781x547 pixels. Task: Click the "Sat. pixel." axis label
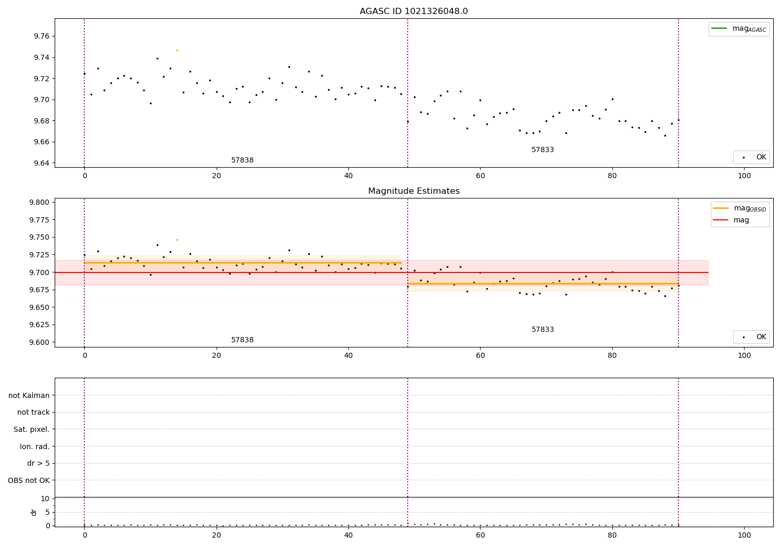pos(32,429)
